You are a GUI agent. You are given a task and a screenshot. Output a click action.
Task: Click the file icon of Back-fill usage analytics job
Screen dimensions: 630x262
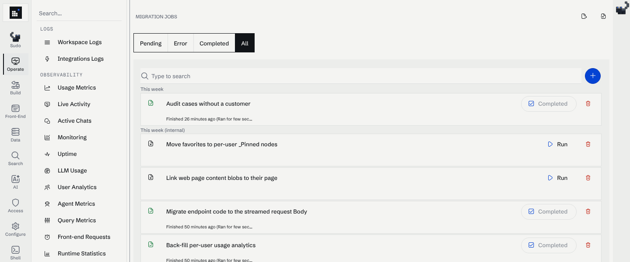point(151,244)
